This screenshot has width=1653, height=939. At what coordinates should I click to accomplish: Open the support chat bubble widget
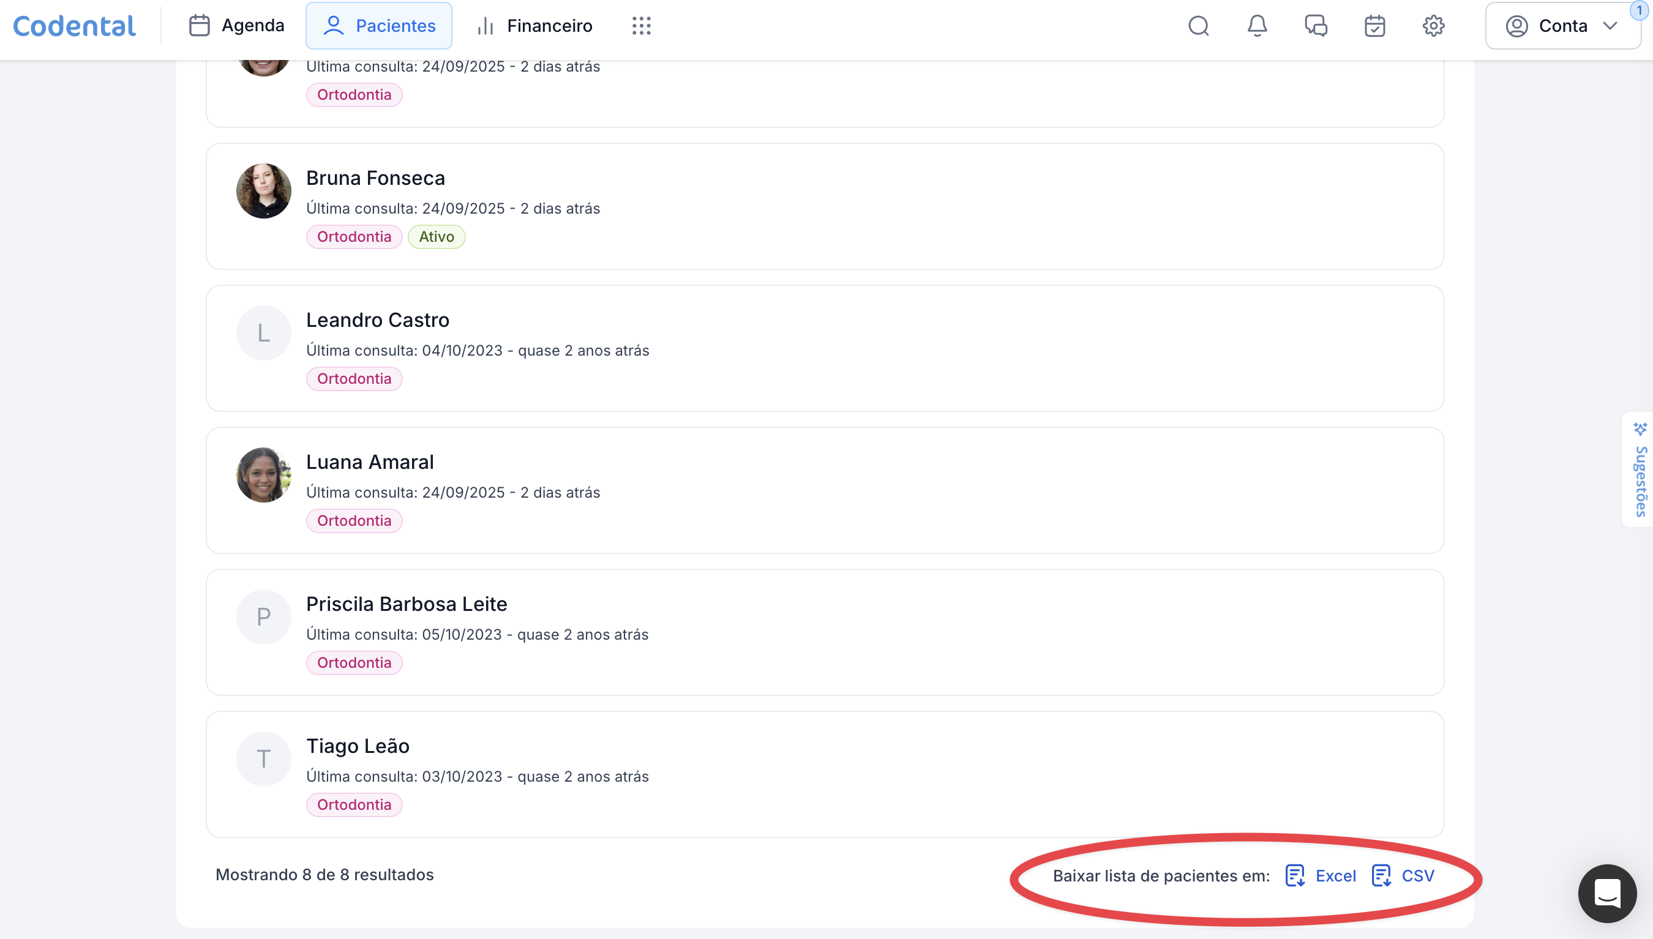pyautogui.click(x=1606, y=893)
